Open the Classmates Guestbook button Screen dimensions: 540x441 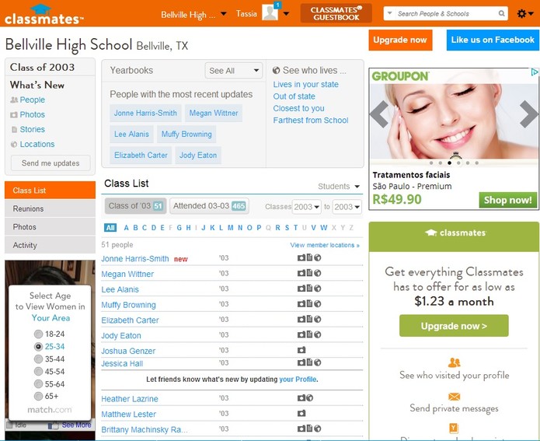point(336,13)
